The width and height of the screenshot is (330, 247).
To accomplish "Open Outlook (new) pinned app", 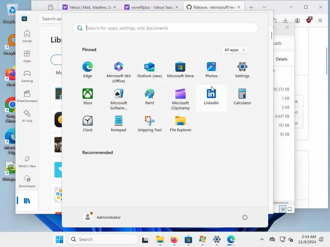I will coord(150,70).
